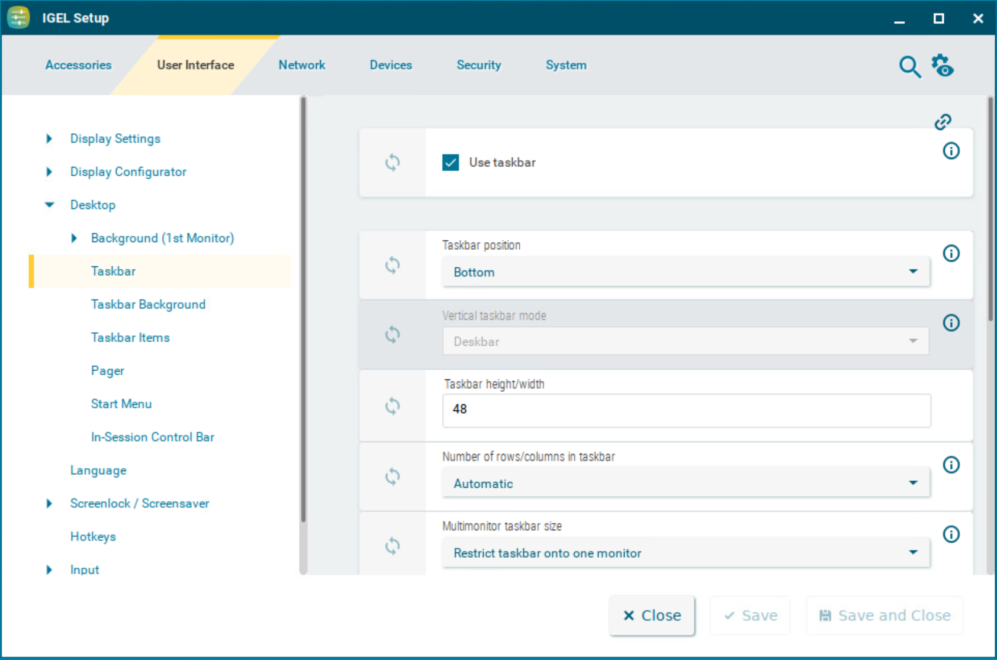
Task: Show info for Taskbar position
Action: (x=951, y=253)
